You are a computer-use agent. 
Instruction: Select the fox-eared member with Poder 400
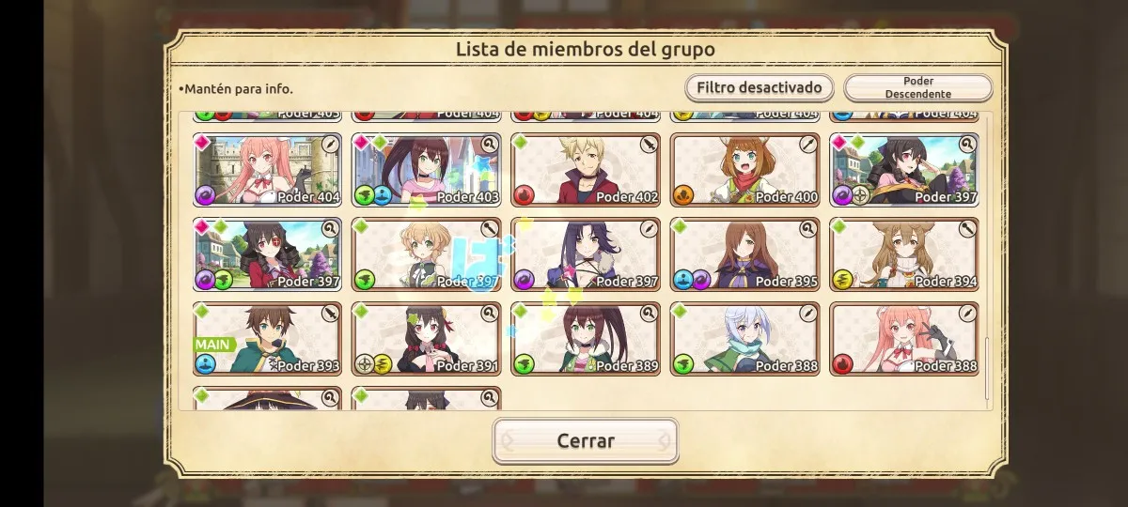point(745,170)
